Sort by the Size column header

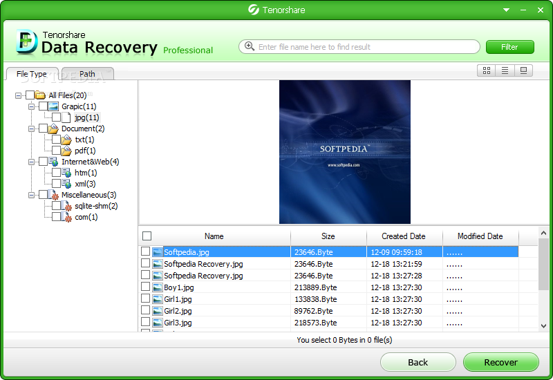point(328,236)
